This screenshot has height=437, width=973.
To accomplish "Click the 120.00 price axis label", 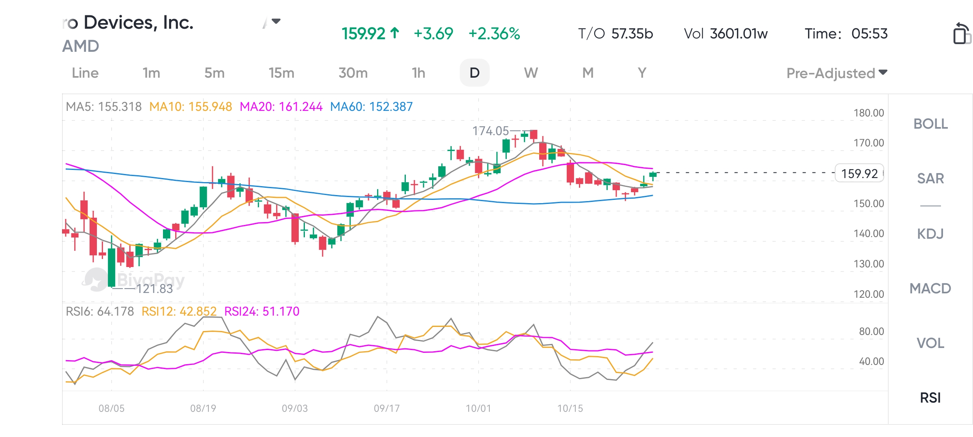I will tap(869, 294).
